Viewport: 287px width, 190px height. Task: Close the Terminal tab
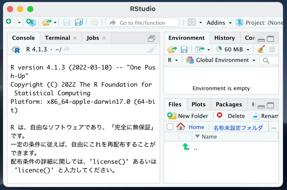coord(75,38)
